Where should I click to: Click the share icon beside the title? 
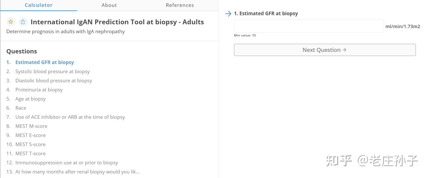[23, 22]
